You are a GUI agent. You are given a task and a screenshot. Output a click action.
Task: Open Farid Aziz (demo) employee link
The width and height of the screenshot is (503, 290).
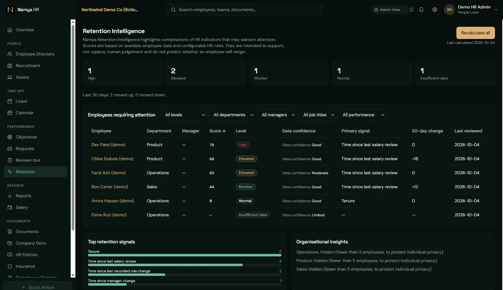coord(109,173)
